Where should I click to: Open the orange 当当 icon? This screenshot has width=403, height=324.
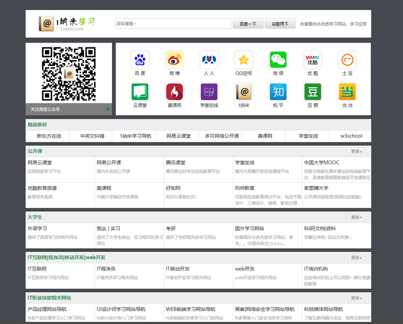pyautogui.click(x=347, y=92)
